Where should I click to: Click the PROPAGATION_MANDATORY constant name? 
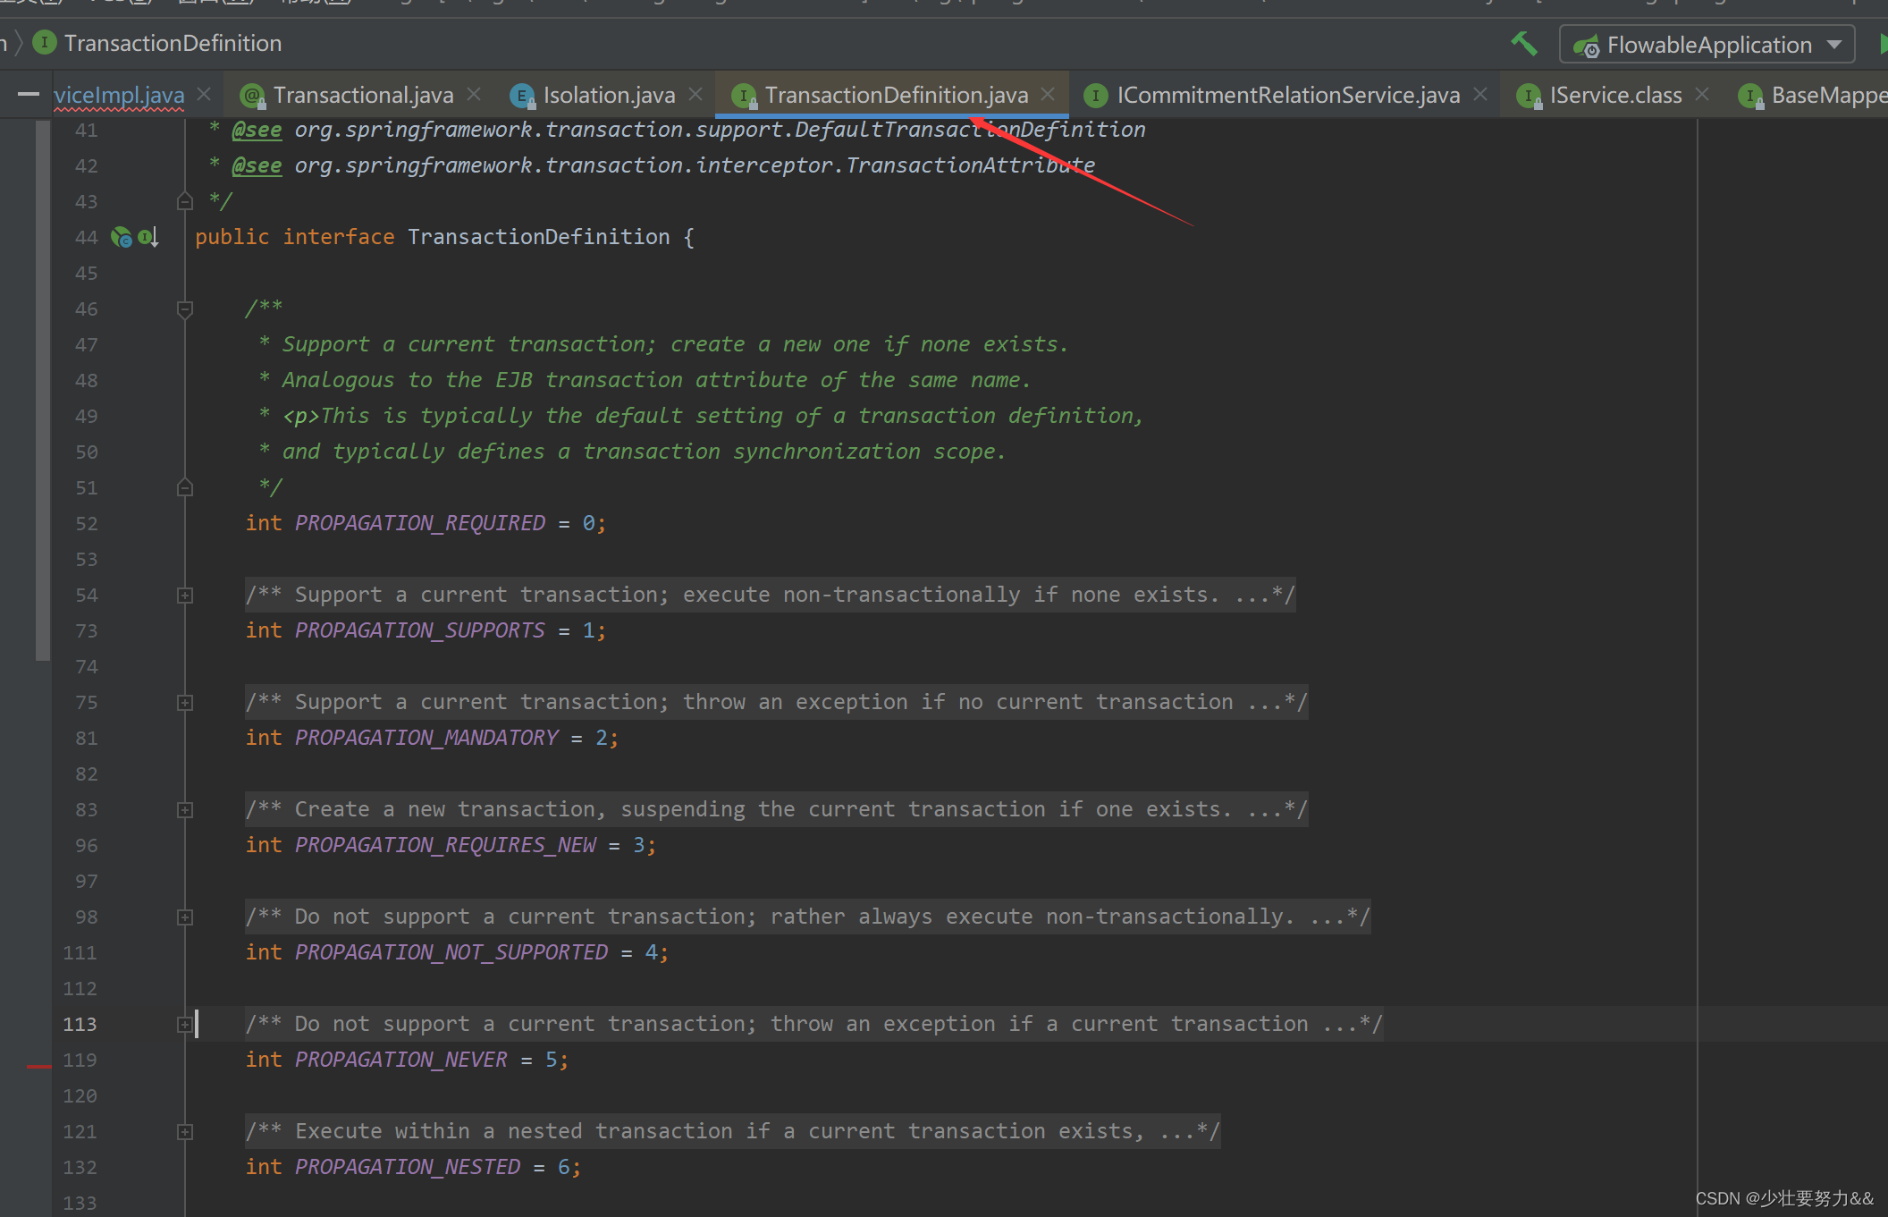coord(426,738)
